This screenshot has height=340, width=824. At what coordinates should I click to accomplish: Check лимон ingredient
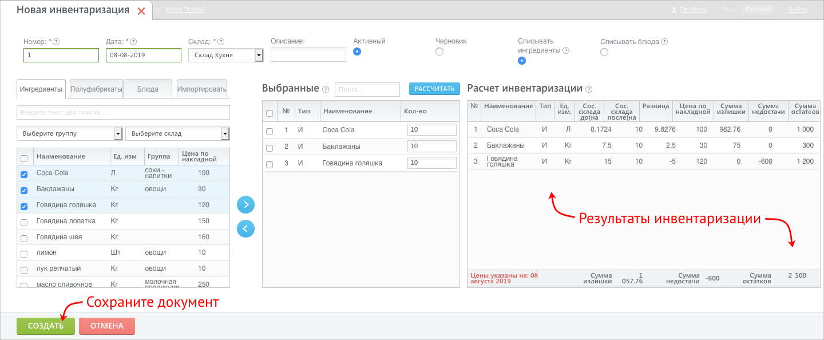(x=24, y=254)
